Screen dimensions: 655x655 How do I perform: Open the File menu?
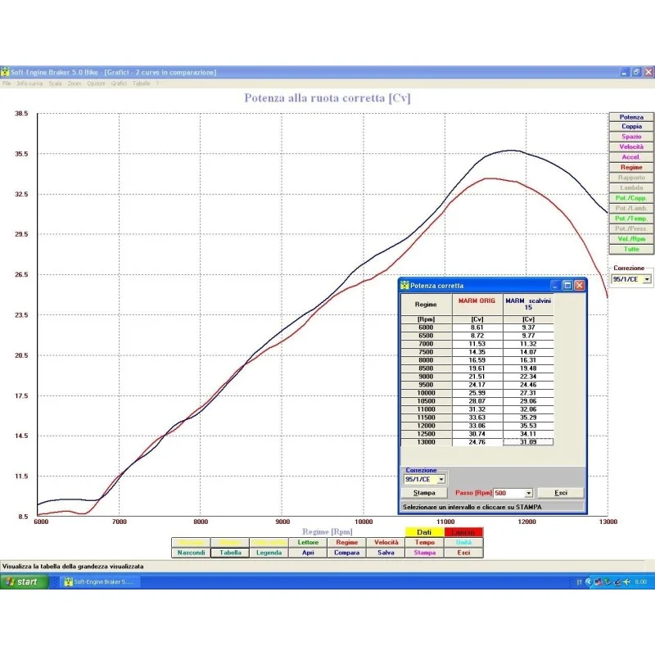(x=9, y=84)
